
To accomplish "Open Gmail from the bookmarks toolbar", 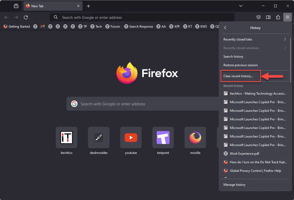I will (42, 26).
